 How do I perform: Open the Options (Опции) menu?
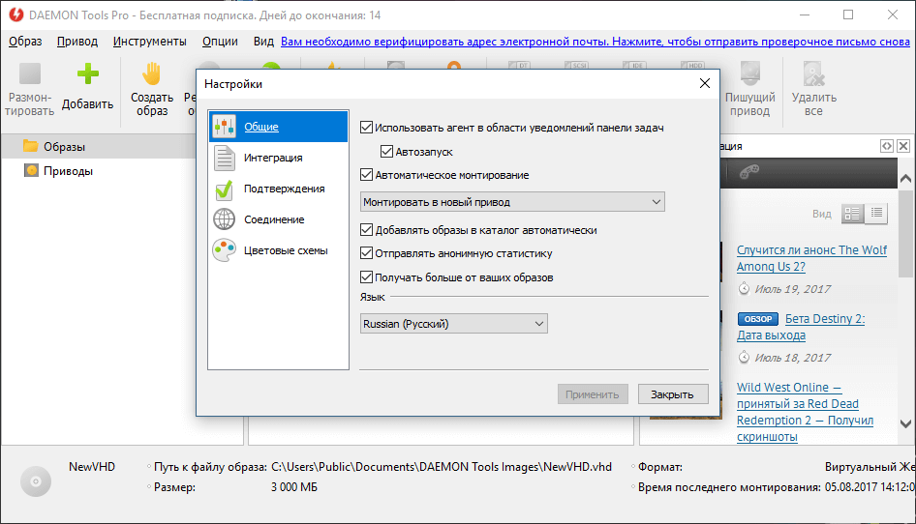point(220,42)
